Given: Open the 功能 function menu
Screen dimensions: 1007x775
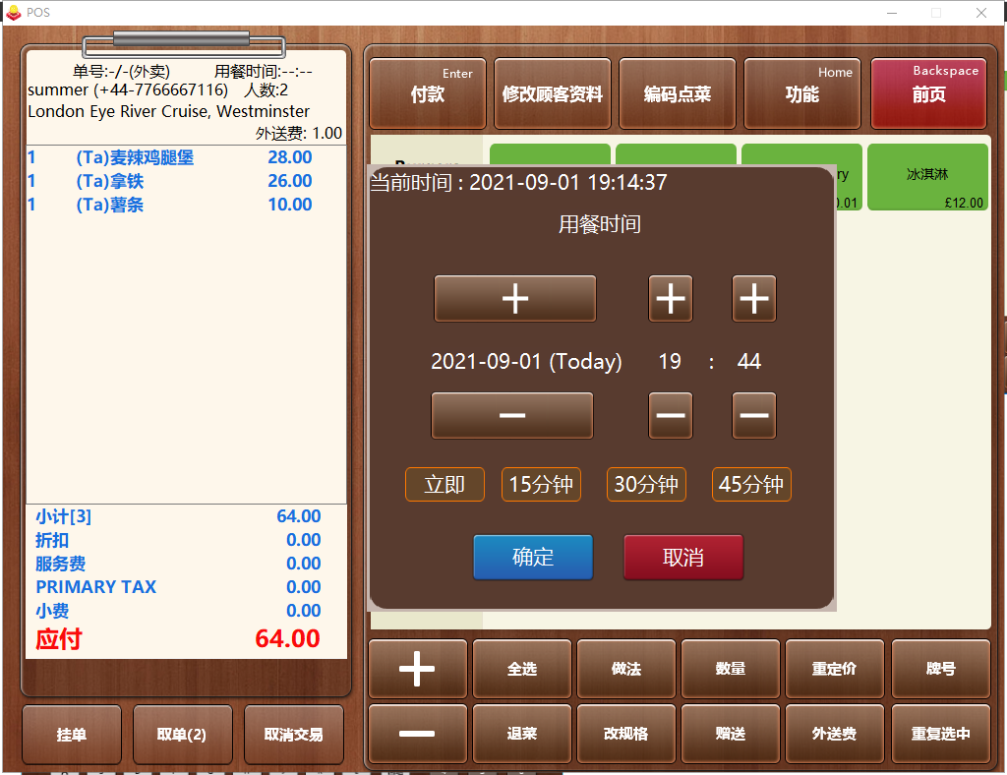Looking at the screenshot, I should pos(801,93).
